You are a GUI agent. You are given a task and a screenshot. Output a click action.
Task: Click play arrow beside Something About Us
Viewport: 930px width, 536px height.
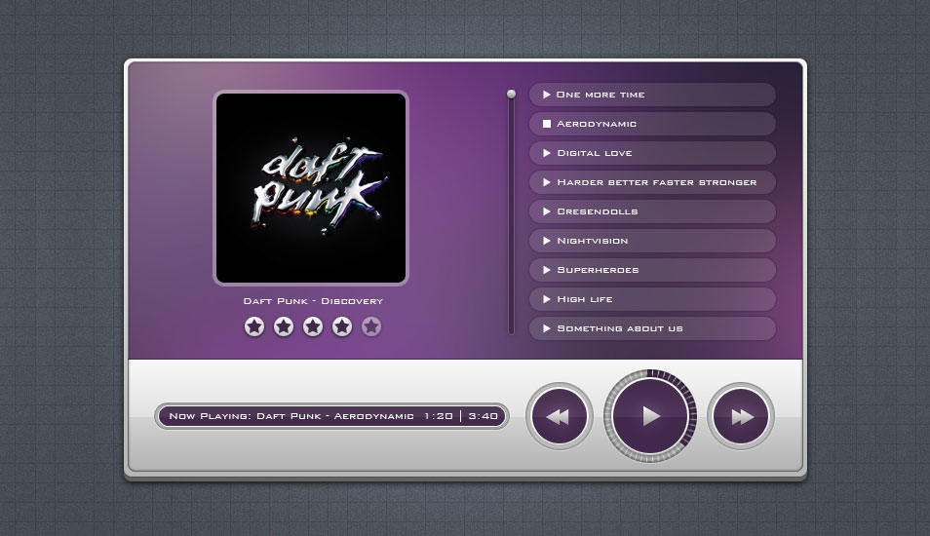coord(546,327)
